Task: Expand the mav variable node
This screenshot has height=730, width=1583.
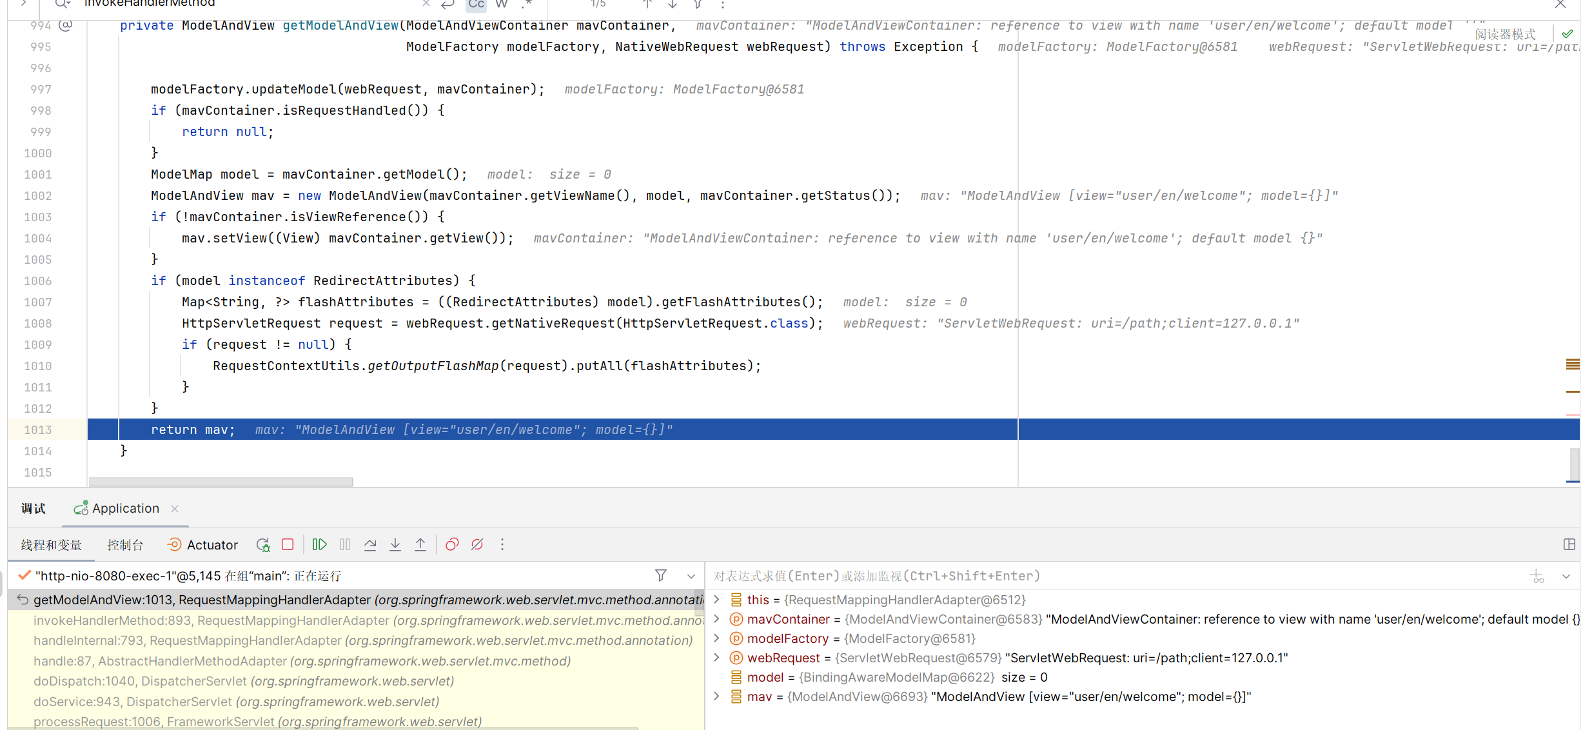Action: [716, 696]
